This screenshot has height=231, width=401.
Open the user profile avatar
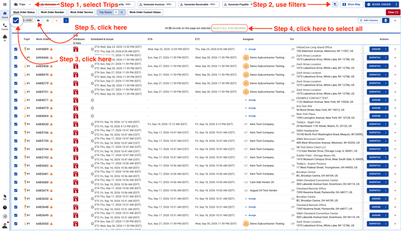click(x=5, y=226)
